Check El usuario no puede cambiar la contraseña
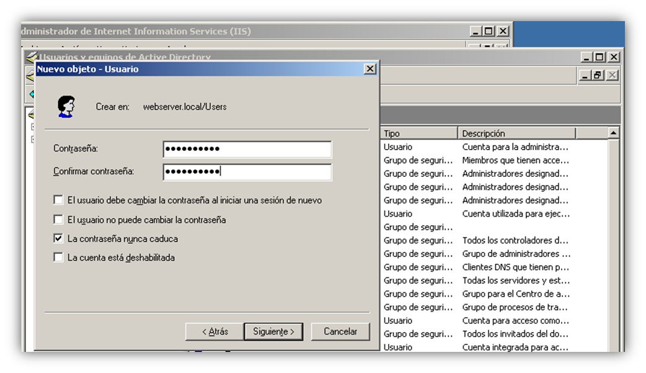The image size is (646, 373). [x=58, y=220]
